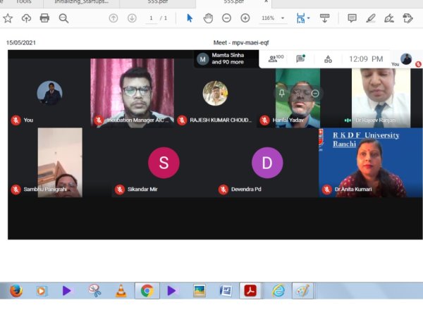423x324 pixels.
Task: Launch Firefox from the taskbar
Action: click(x=16, y=290)
